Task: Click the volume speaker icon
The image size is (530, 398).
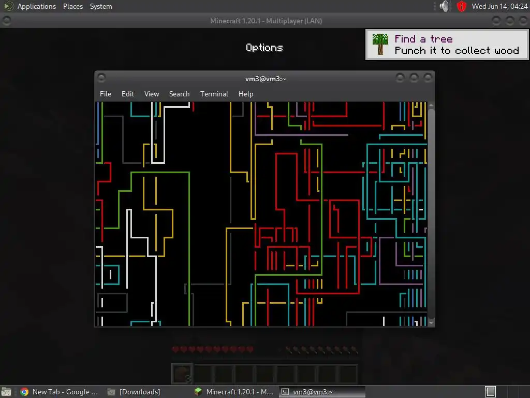Action: pos(445,6)
